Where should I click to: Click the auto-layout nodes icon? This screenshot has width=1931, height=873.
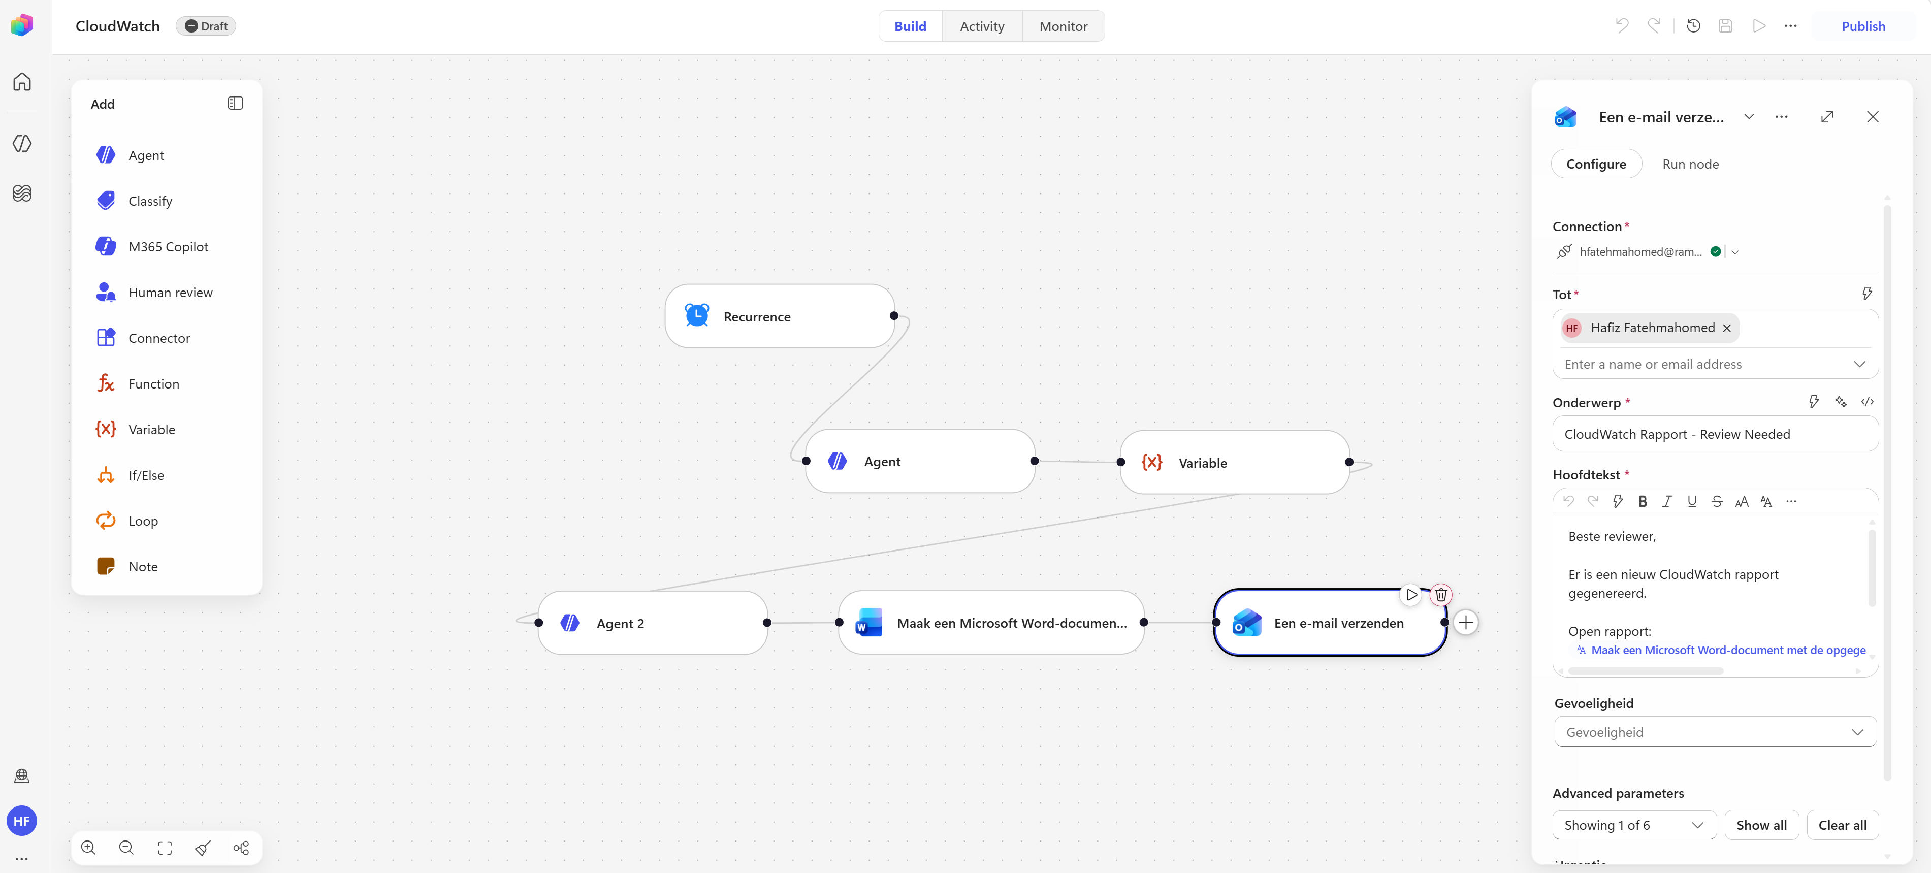[241, 848]
